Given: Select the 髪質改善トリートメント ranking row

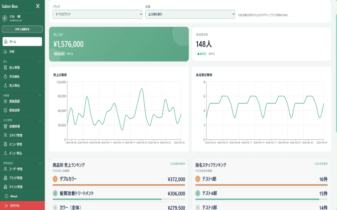Looking at the screenshot, I should coord(119,195).
